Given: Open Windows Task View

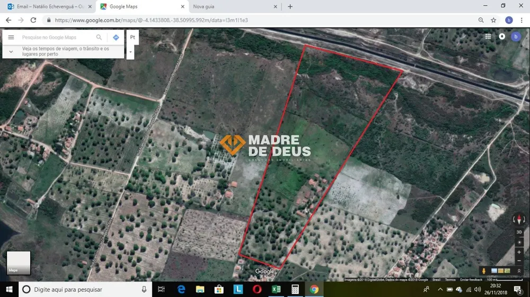Looking at the screenshot, I should point(161,289).
